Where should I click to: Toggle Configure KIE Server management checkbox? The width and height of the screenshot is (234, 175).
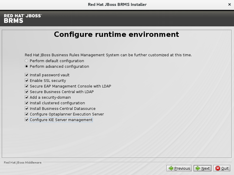coord(27,120)
